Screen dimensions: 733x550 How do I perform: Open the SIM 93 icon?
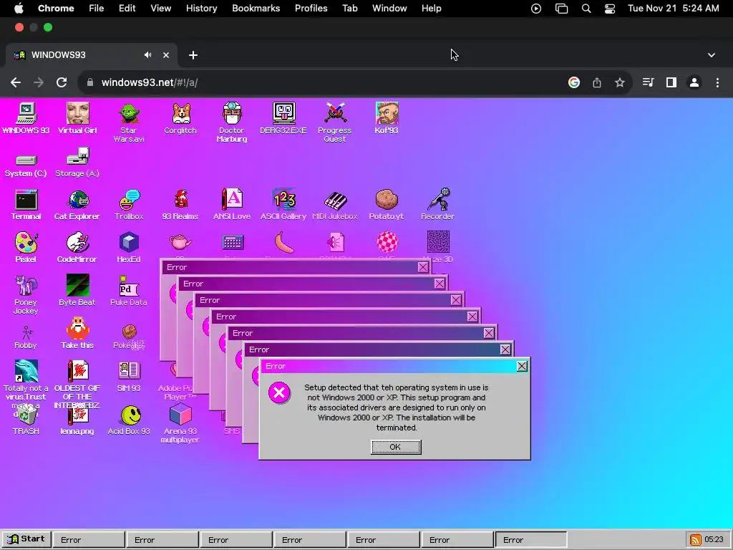(129, 376)
